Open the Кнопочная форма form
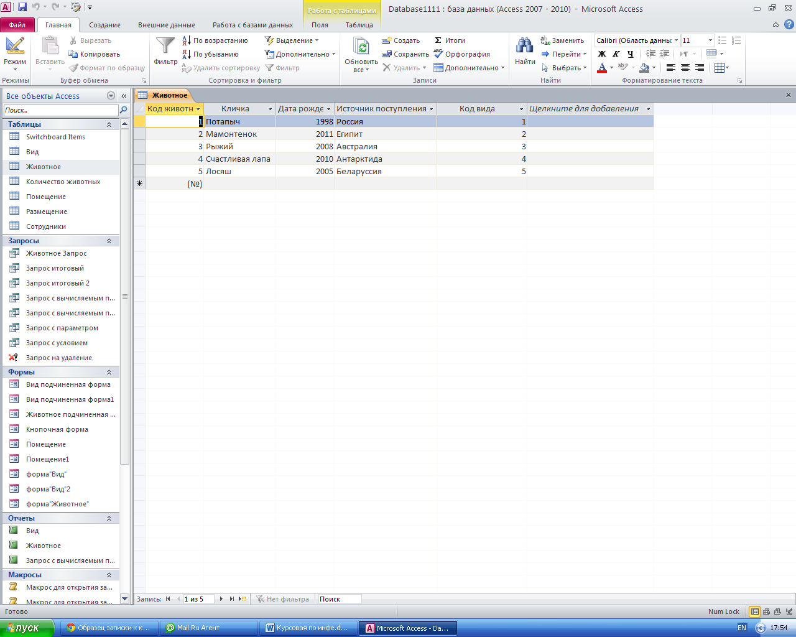This screenshot has height=637, width=796. coord(57,429)
